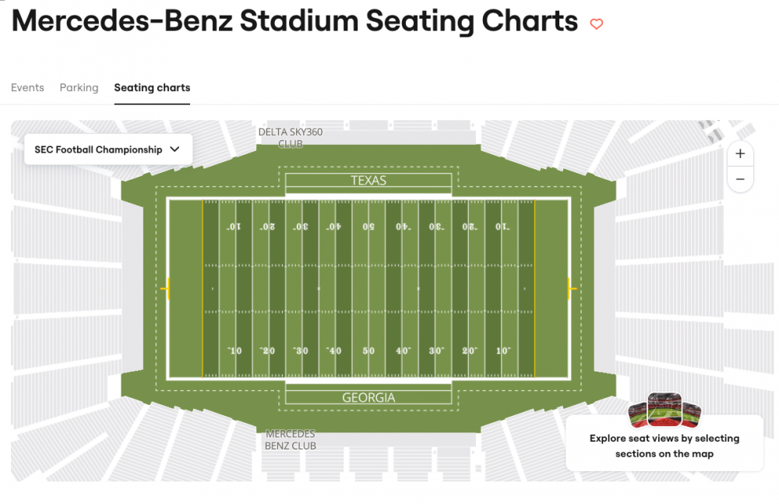This screenshot has height=504, width=779.
Task: Zoom out with the minus button
Action: (x=740, y=180)
